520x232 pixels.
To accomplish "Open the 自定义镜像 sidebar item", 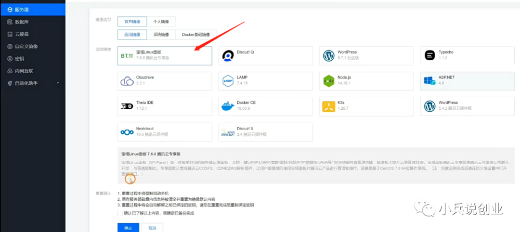I will pos(33,46).
